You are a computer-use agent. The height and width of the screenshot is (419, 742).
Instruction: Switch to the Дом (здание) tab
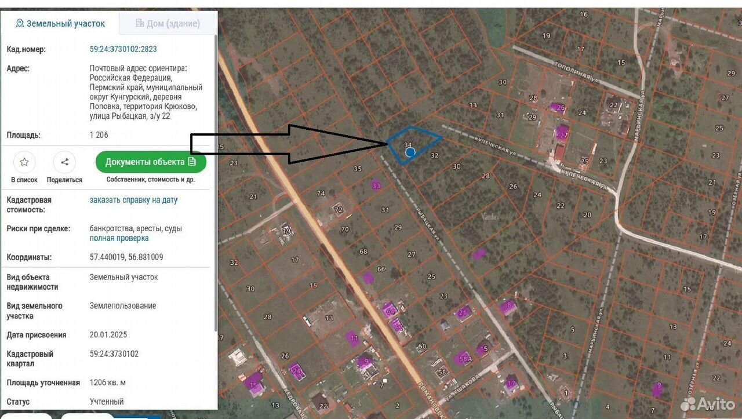168,23
